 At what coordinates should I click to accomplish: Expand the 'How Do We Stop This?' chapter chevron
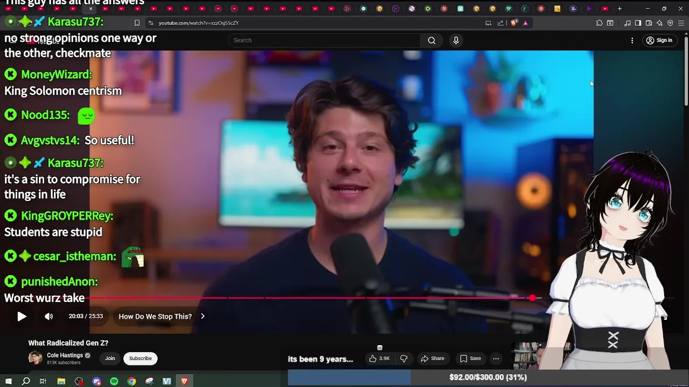[202, 317]
